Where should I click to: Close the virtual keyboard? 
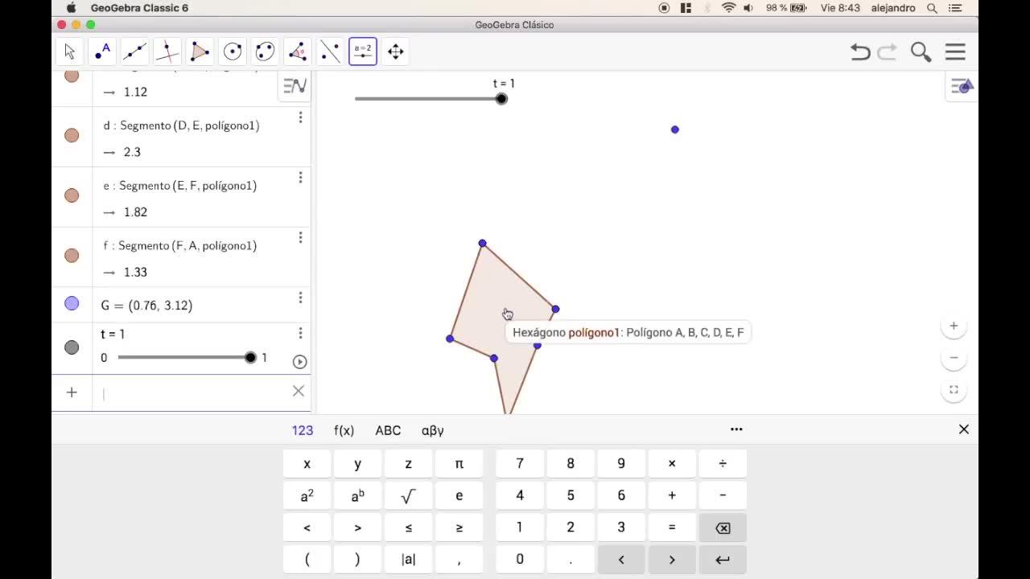pyautogui.click(x=964, y=429)
